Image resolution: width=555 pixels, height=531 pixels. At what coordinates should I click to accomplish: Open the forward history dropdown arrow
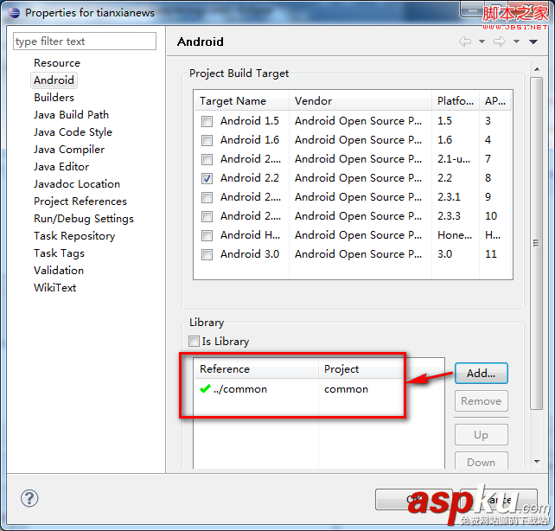[516, 42]
